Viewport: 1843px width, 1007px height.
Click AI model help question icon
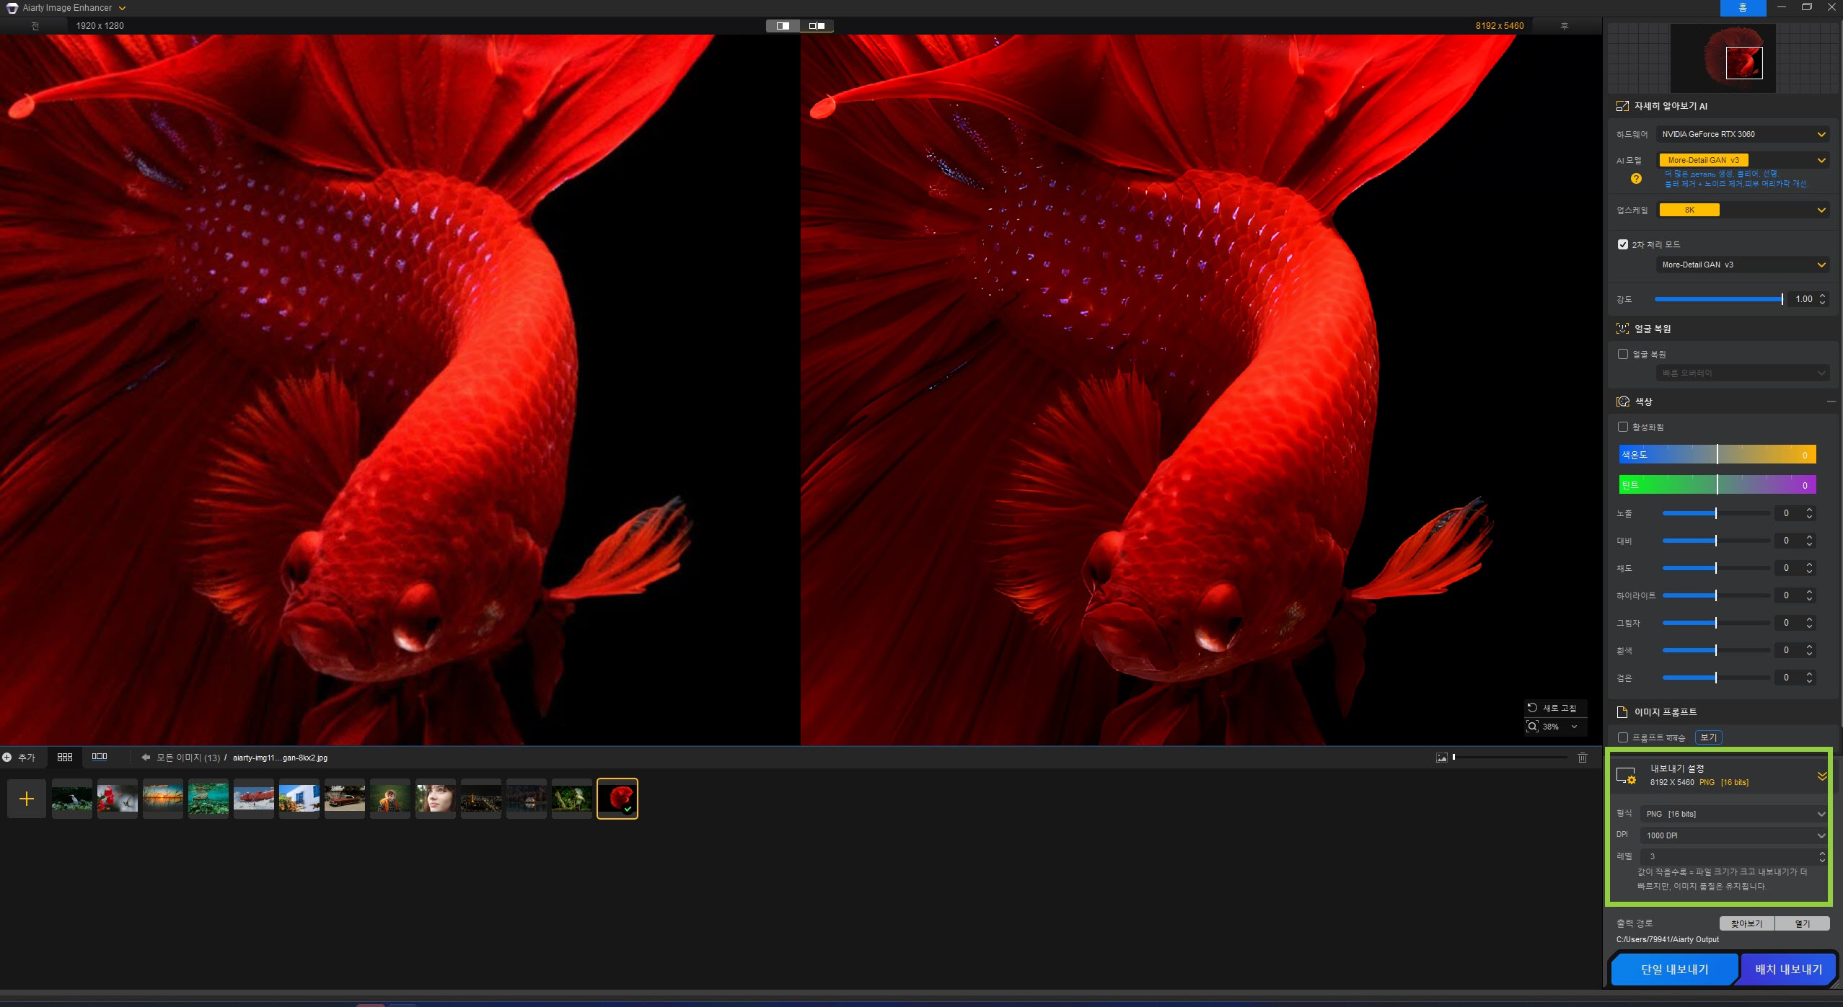pyautogui.click(x=1636, y=179)
